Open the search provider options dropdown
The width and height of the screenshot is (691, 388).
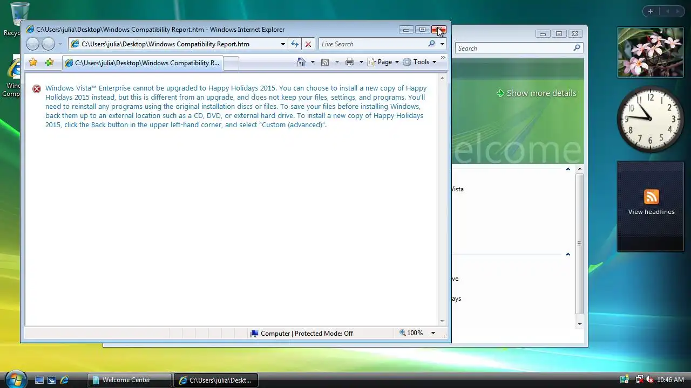click(x=442, y=44)
